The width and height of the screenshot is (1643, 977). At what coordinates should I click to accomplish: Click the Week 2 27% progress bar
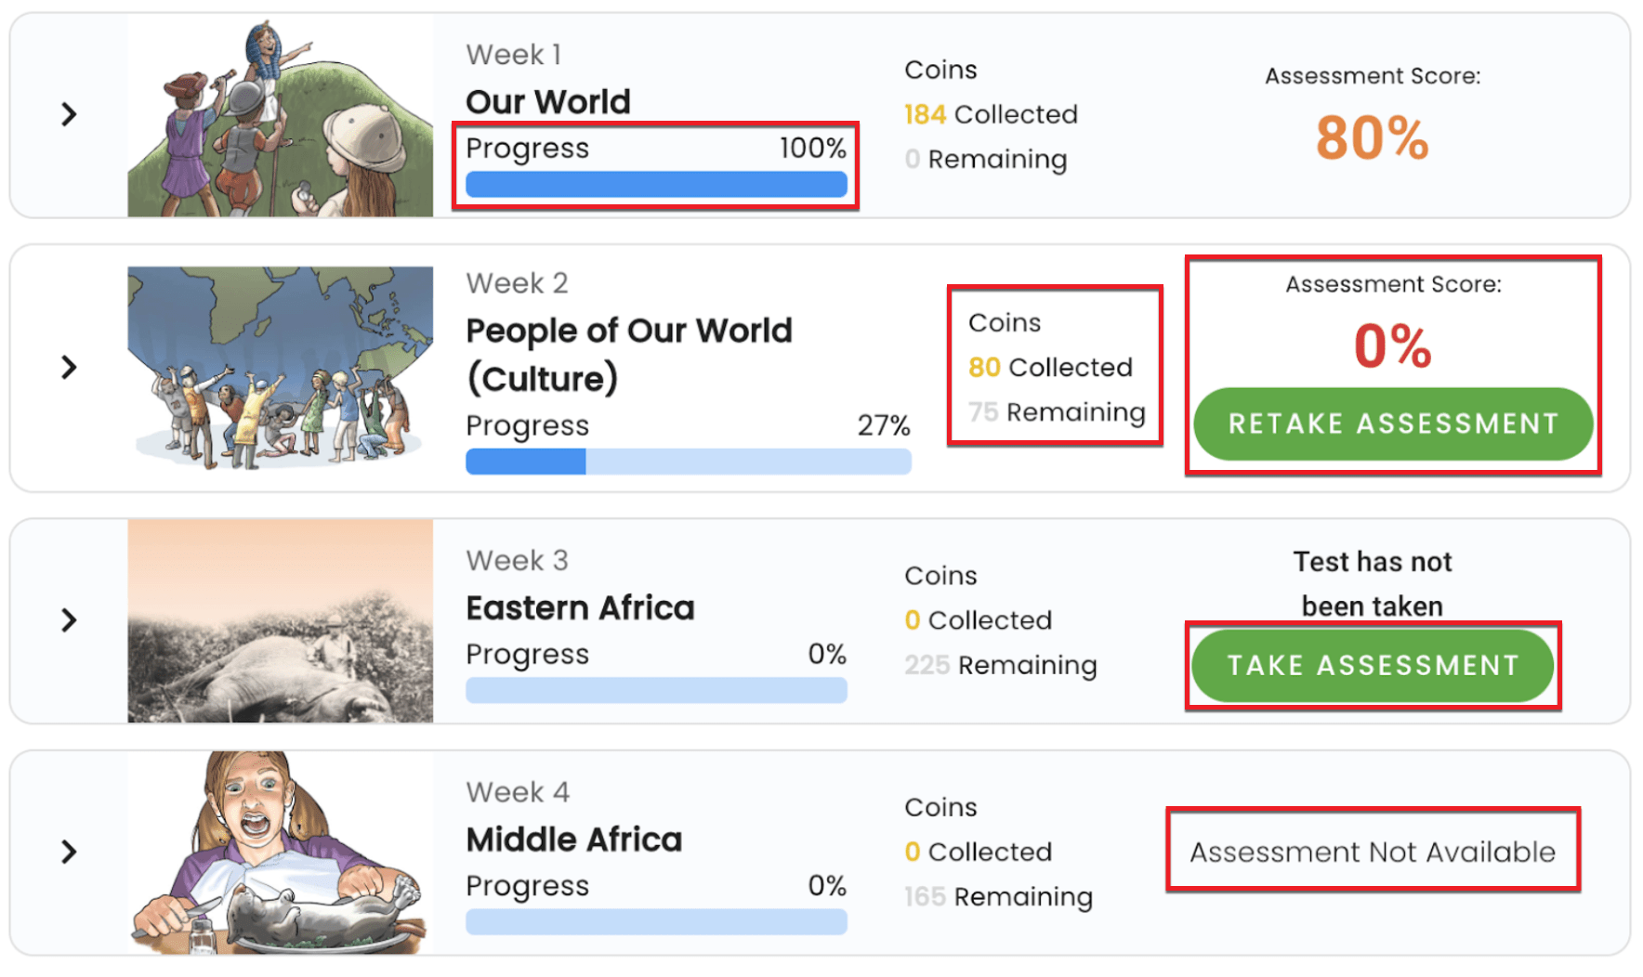[x=688, y=462]
